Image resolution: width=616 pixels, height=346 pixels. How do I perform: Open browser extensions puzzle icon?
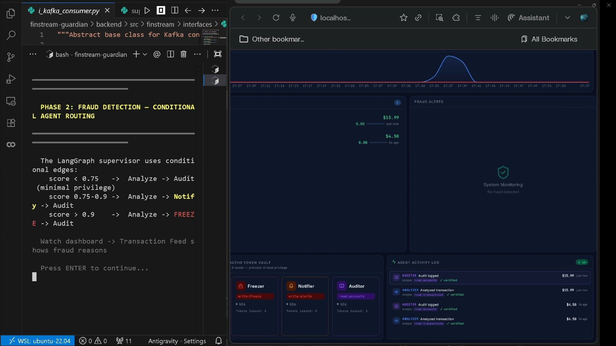point(456,18)
